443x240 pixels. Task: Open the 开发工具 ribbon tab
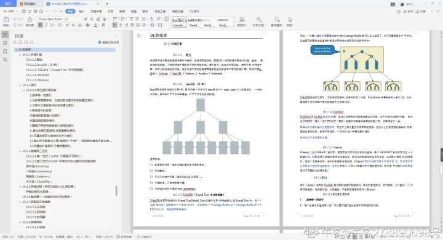pyautogui.click(x=160, y=11)
